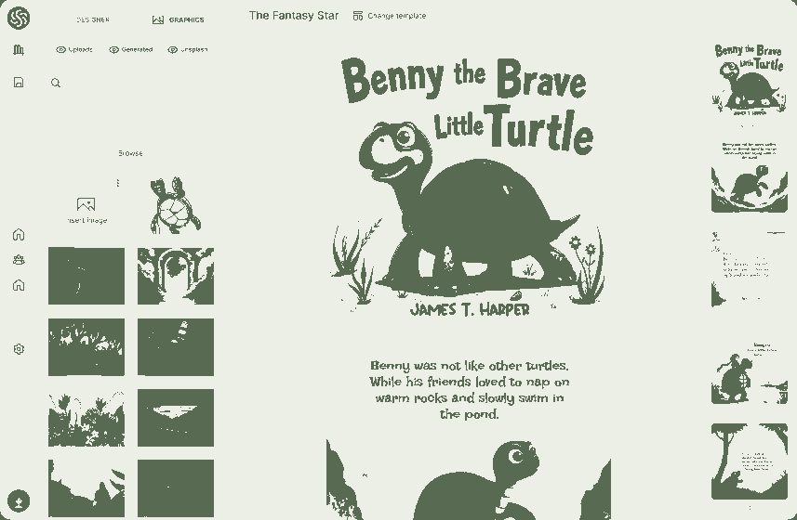Open the community people sidebar icon

19,260
